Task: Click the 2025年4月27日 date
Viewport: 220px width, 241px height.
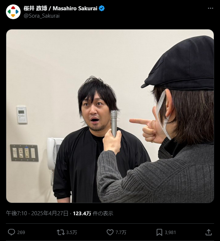Action: [50, 213]
